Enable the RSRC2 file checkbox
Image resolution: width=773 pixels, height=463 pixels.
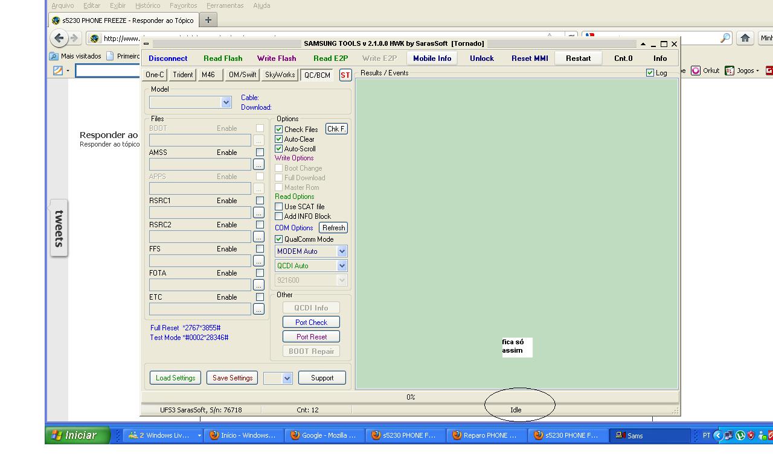point(260,225)
